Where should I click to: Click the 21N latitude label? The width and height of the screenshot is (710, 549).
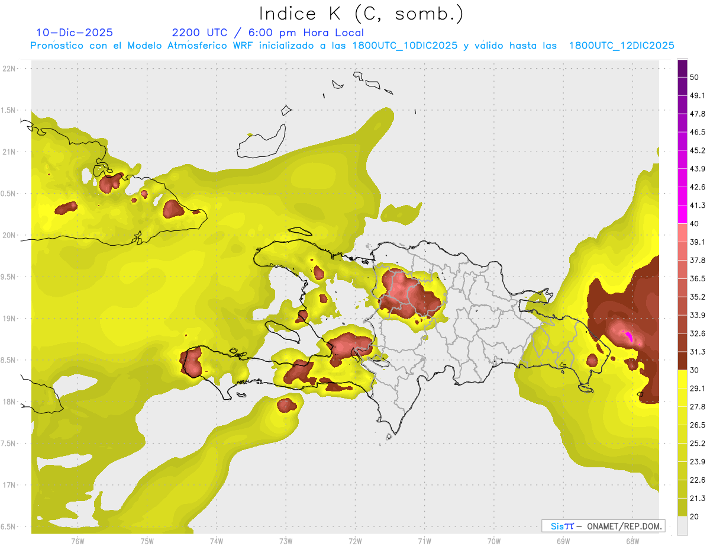(9, 152)
